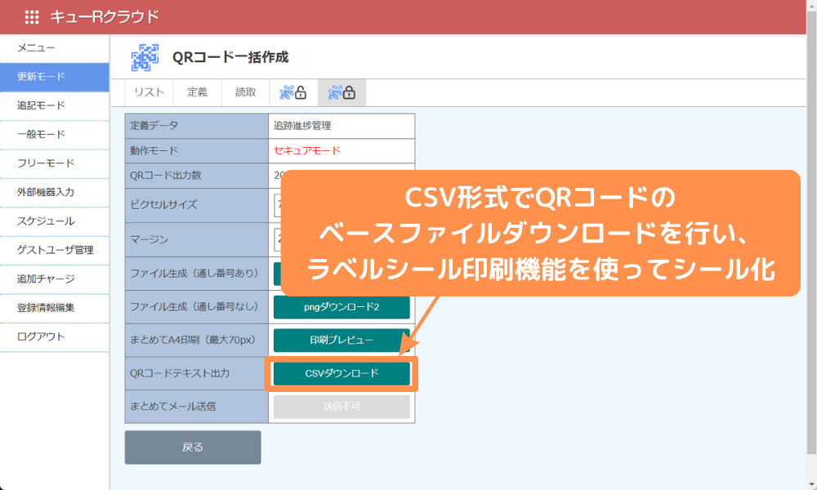The width and height of the screenshot is (817, 490).
Task: Click ログアウト in the sidebar
Action: pyautogui.click(x=54, y=337)
